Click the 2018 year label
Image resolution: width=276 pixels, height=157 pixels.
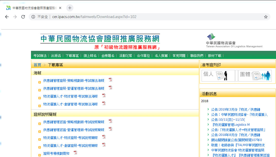click(205, 101)
